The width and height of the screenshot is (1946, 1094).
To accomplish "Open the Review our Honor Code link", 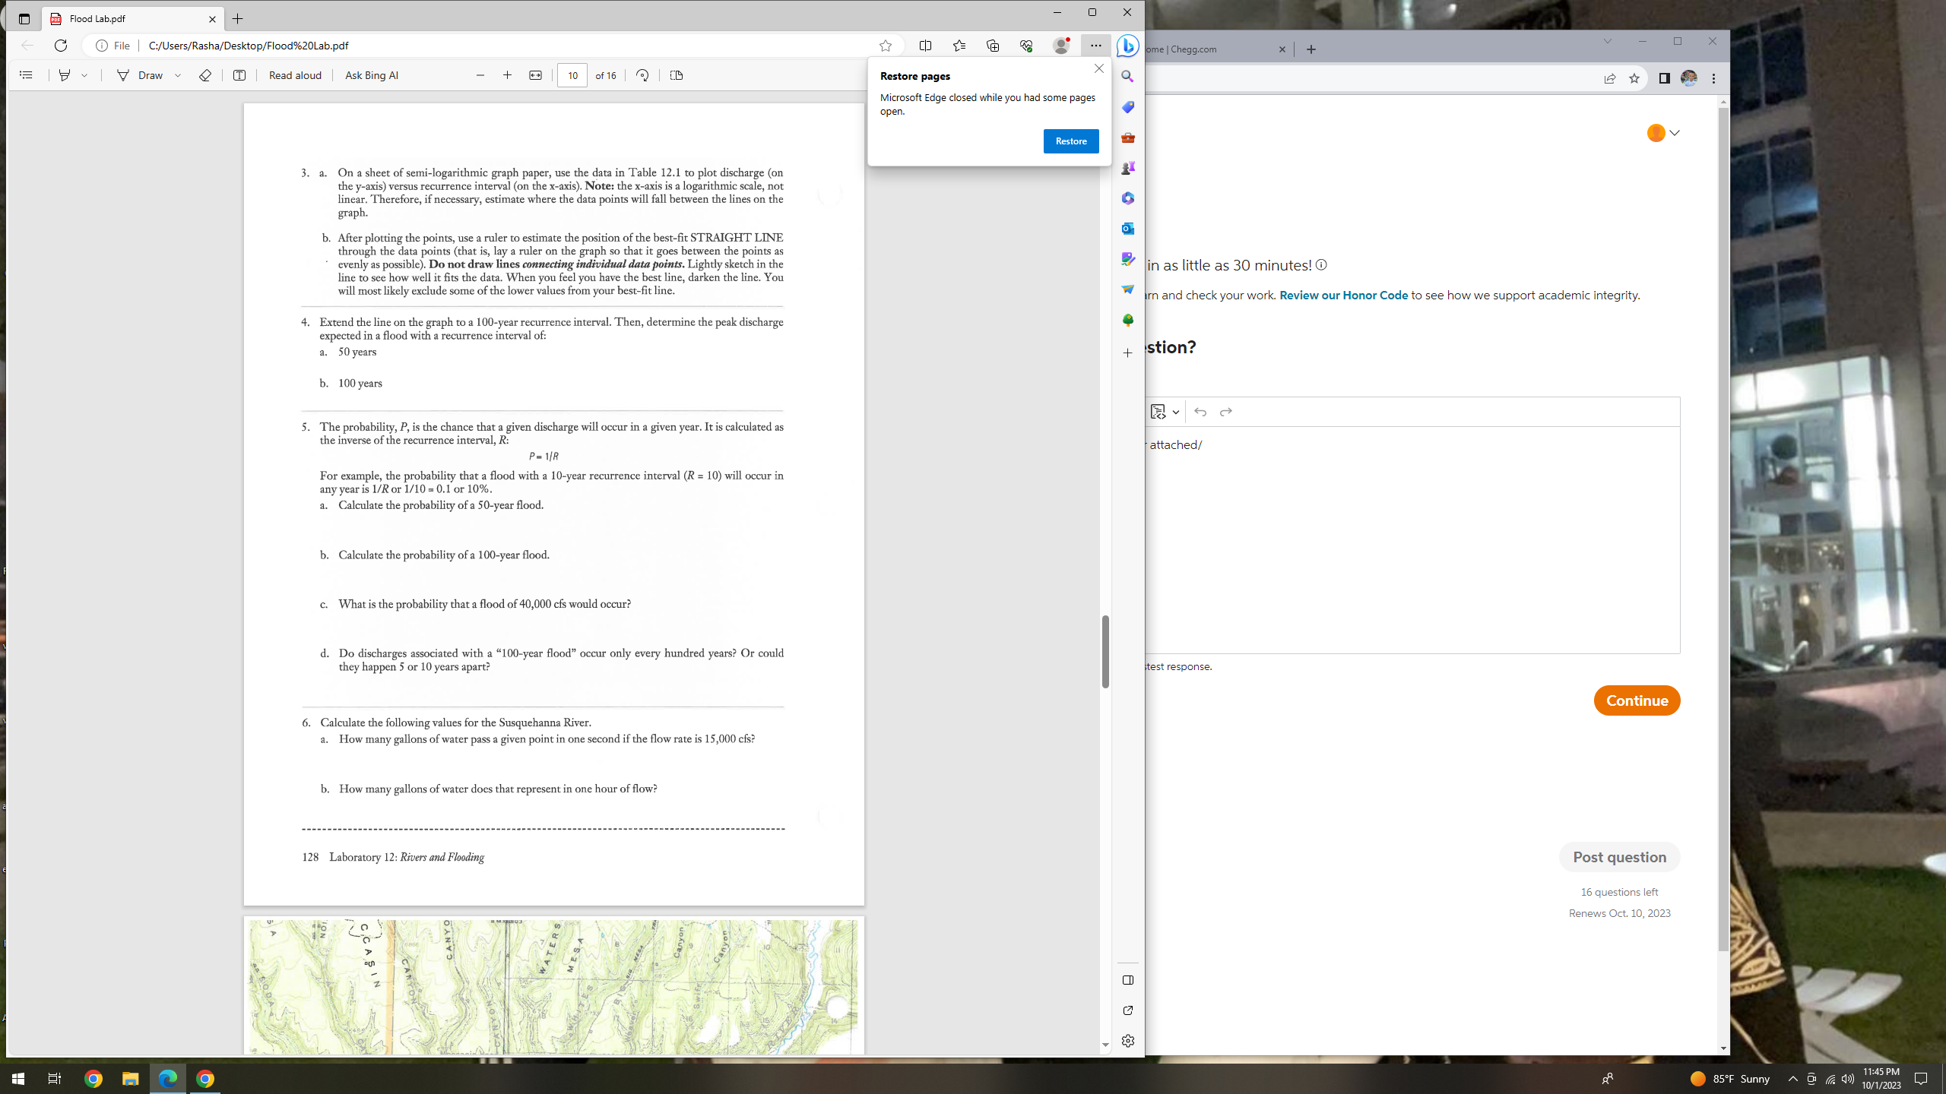I will pyautogui.click(x=1343, y=295).
